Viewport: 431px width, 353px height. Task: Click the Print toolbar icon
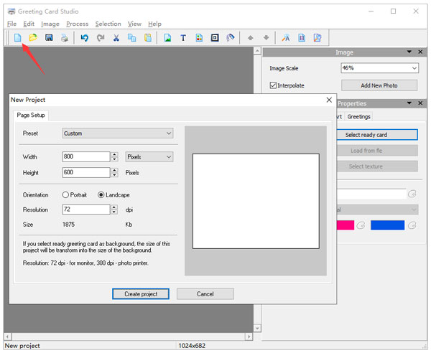click(65, 38)
